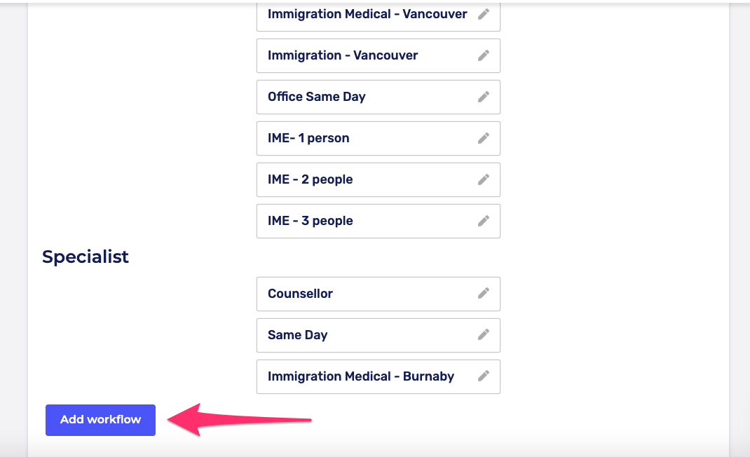Open the Immigration Medical - Vancouver workflow label
The width and height of the screenshot is (750, 457).
(x=367, y=14)
